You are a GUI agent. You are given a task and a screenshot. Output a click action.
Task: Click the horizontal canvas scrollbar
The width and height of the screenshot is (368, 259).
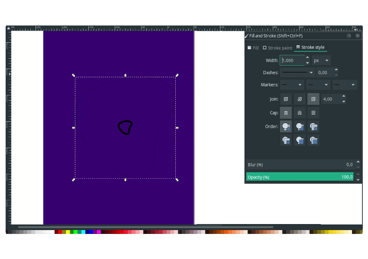[x=145, y=227]
